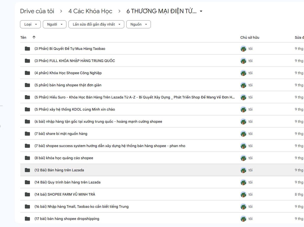Screen dimensions: 304x227
Task: Reverse sort order with the arrow next to Tên
Action: point(34,37)
